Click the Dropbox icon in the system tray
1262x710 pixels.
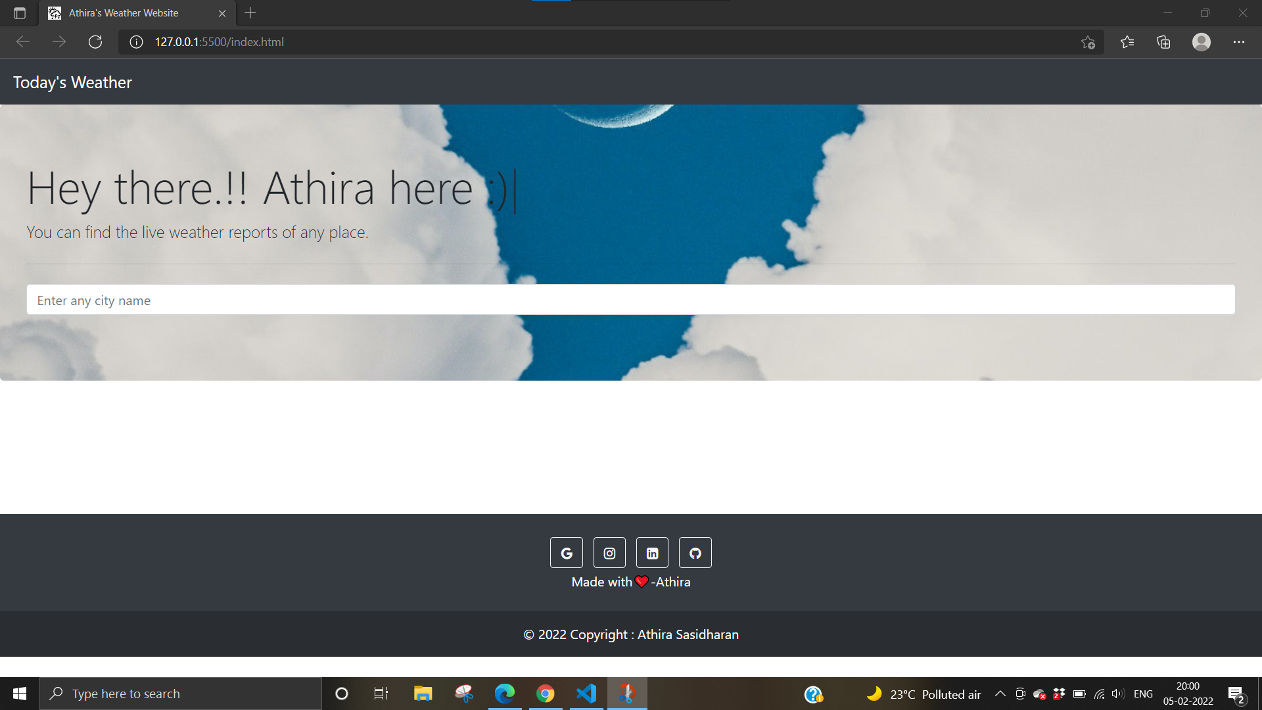pyautogui.click(x=1058, y=694)
